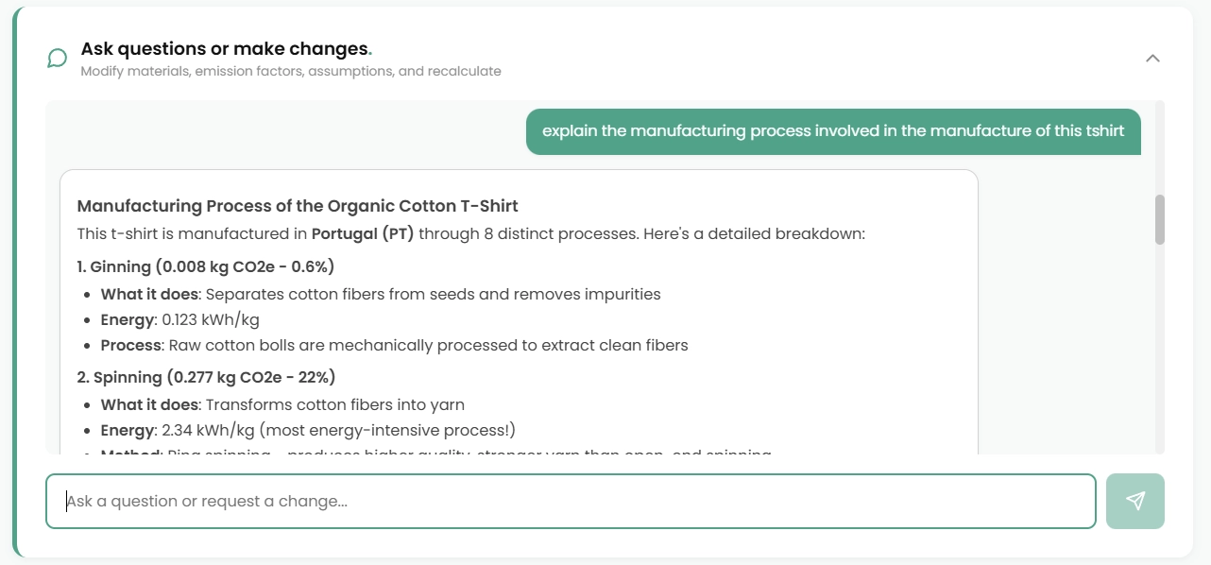This screenshot has height=565, width=1211.
Task: Select the chat assistant icon beside the header
Action: [56, 58]
